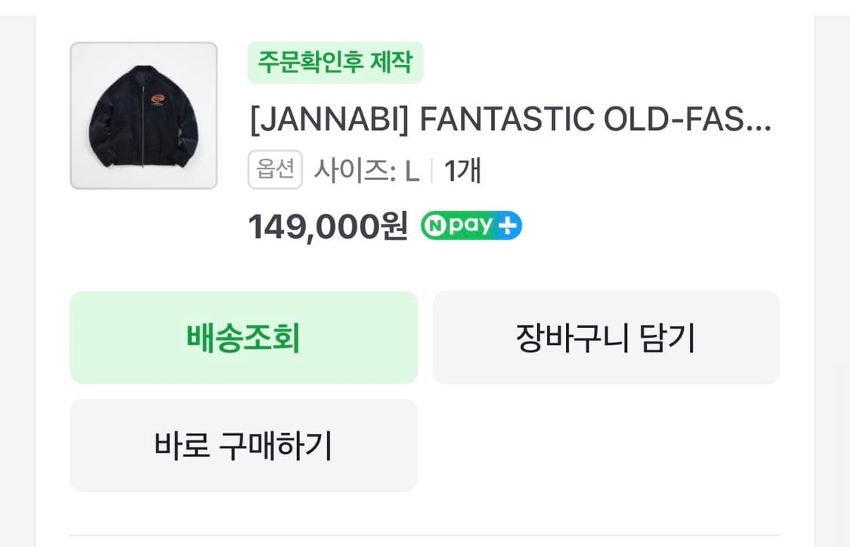The height and width of the screenshot is (547, 850).
Task: Click the 바로 구매하기 buy-now button
Action: pos(243,446)
